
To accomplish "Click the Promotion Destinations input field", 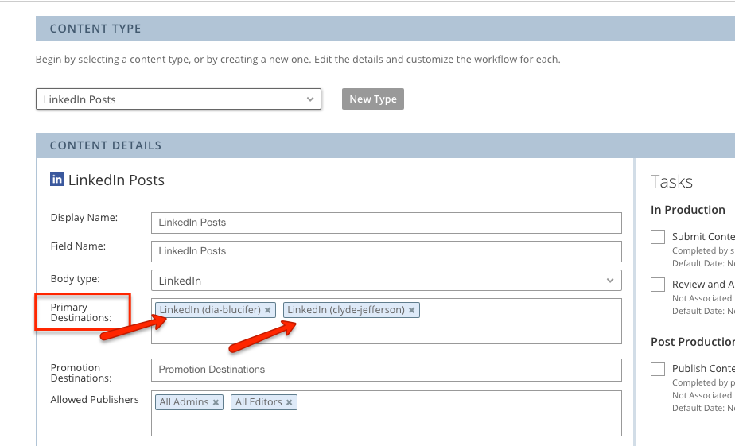I will pos(387,370).
